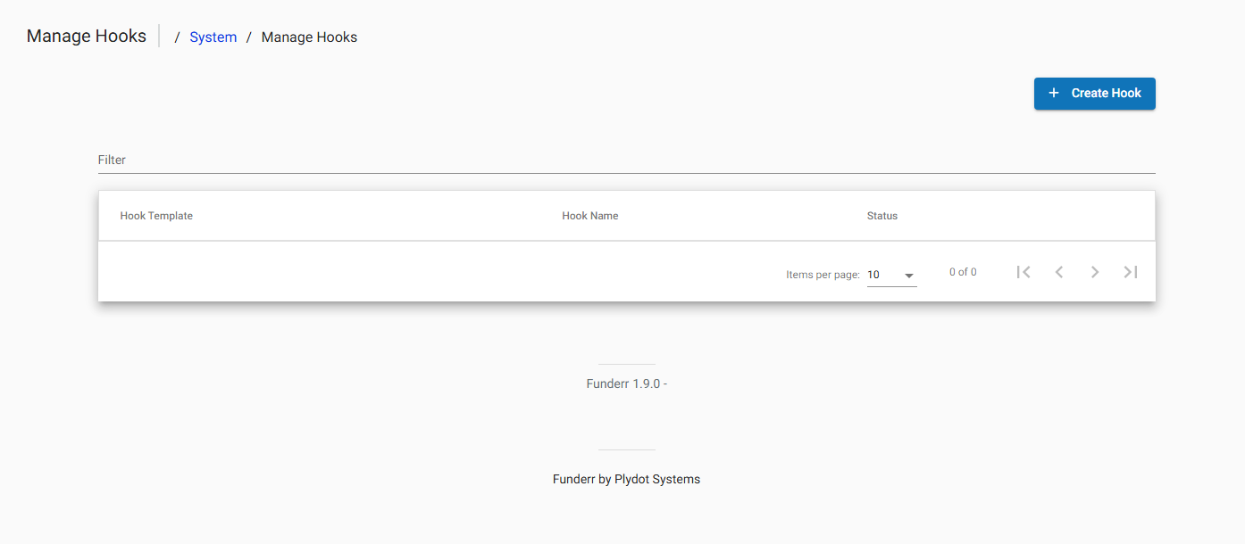Open the page size selector showing 10
This screenshot has width=1245, height=544.
[x=884, y=275]
